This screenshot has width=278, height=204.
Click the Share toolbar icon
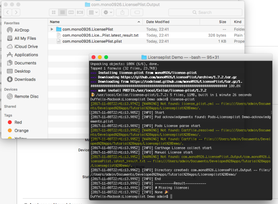[122, 13]
